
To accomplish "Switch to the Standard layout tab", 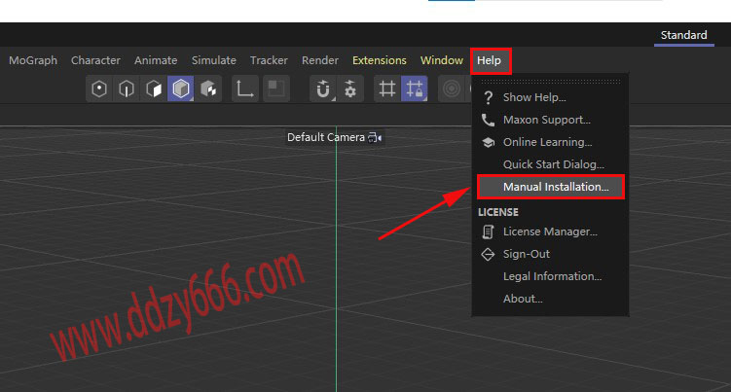I will click(684, 35).
